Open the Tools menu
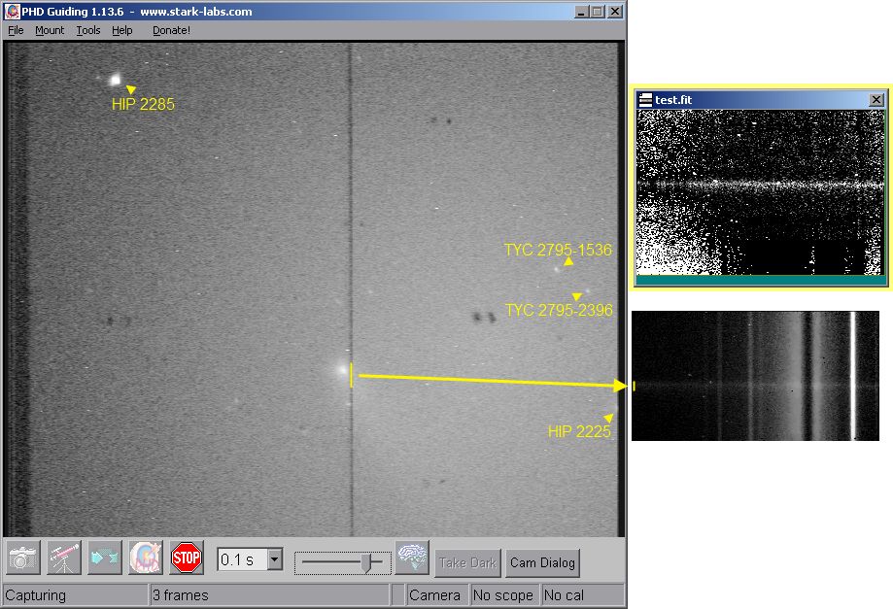Viewport: 893px width, 609px height. [x=87, y=30]
